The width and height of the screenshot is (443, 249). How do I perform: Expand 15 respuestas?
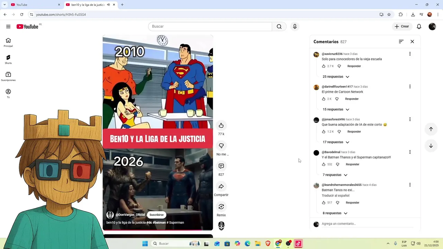click(x=336, y=110)
